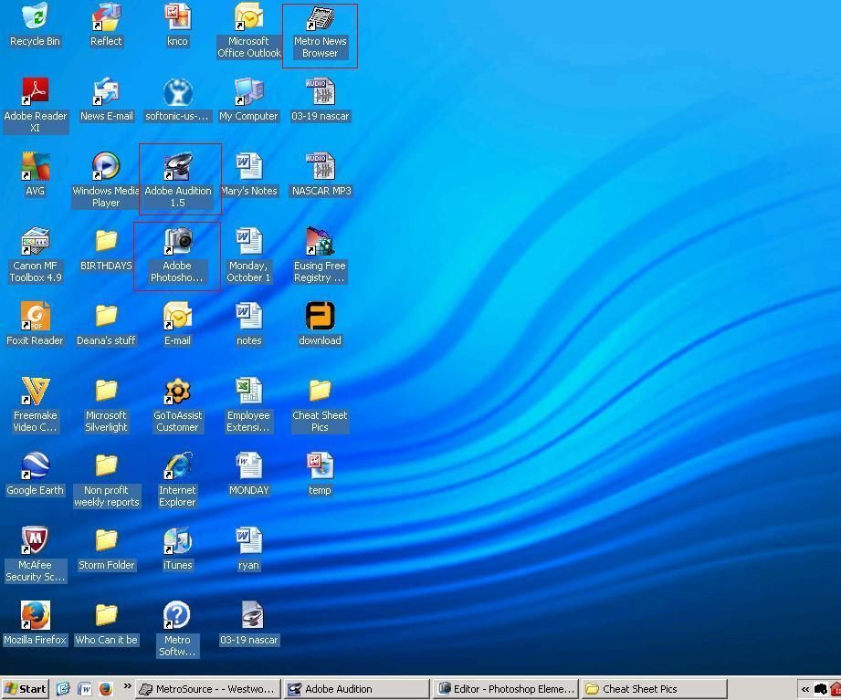The image size is (841, 700).
Task: Open Internet Explorer
Action: tap(176, 468)
